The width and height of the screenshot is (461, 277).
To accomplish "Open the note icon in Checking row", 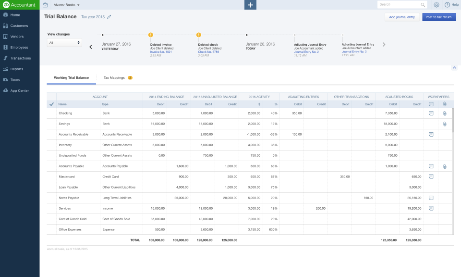I will click(431, 113).
